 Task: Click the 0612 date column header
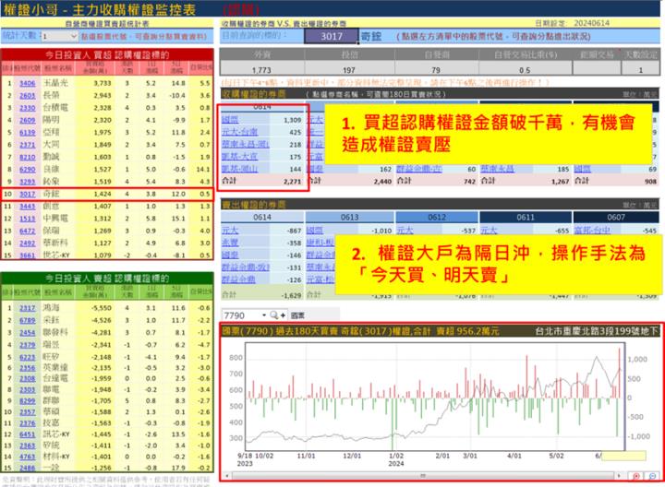coord(437,218)
